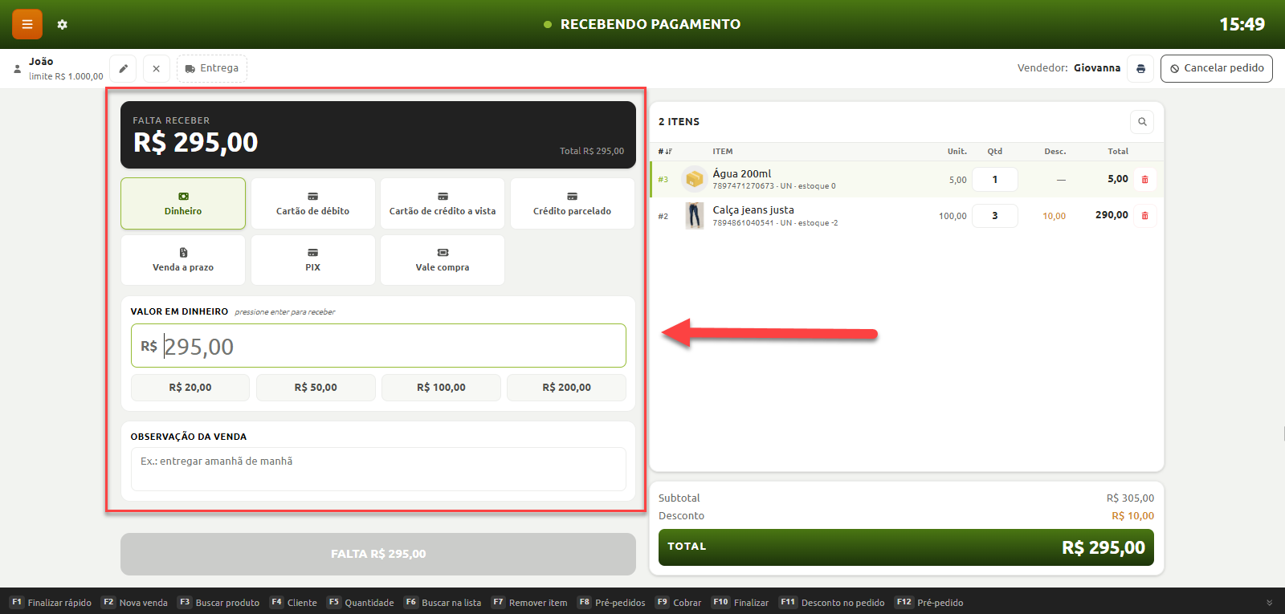Image resolution: width=1285 pixels, height=614 pixels.
Task: Click the Calça jeans justa product image
Action: click(x=695, y=215)
